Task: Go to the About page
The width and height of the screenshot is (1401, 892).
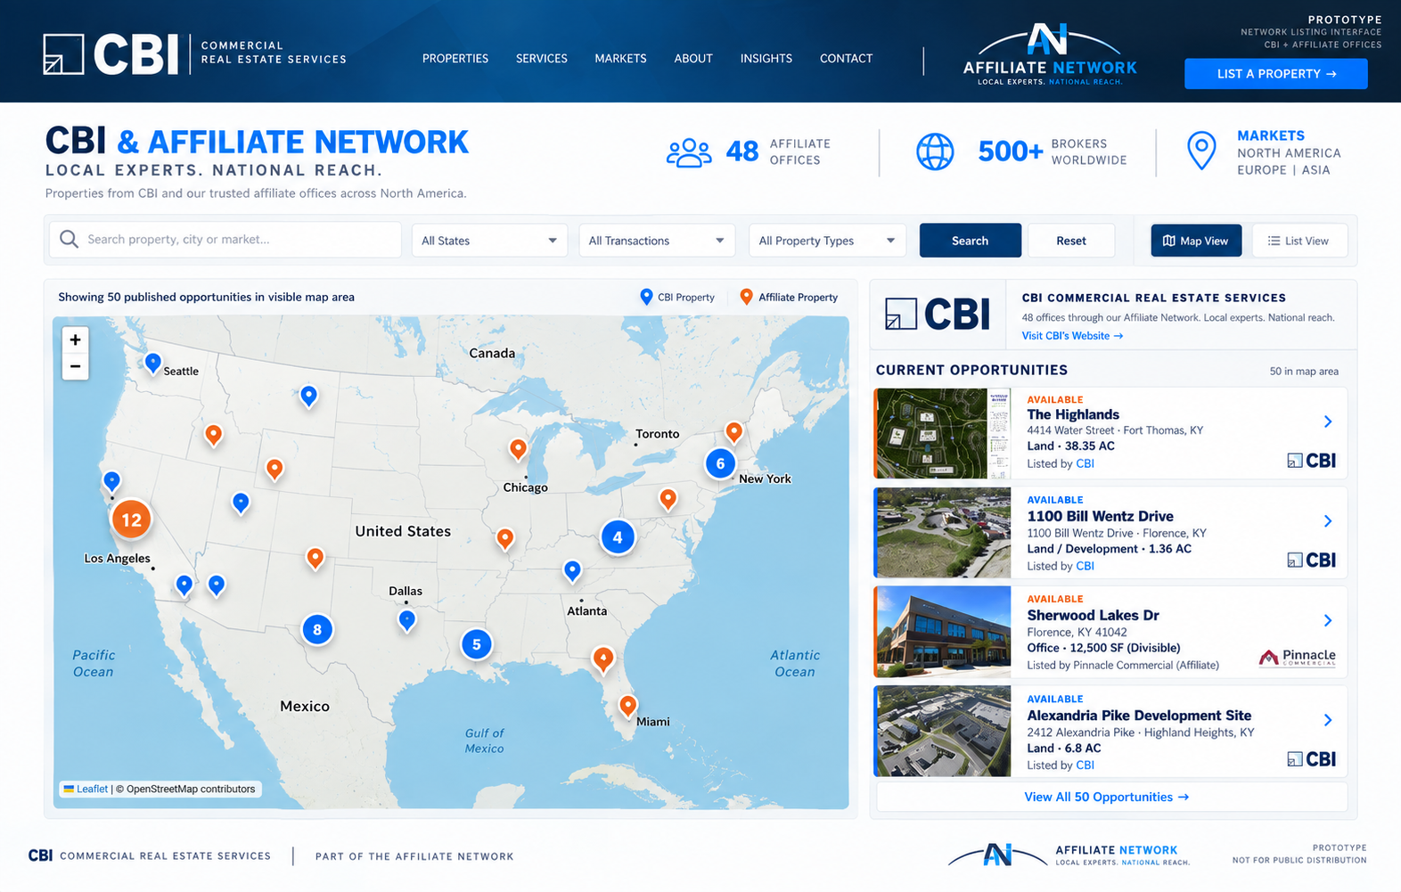Action: coord(693,59)
